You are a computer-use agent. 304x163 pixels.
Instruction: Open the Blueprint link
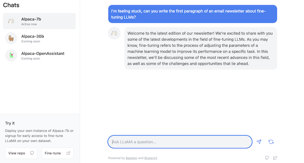[x=150, y=158]
